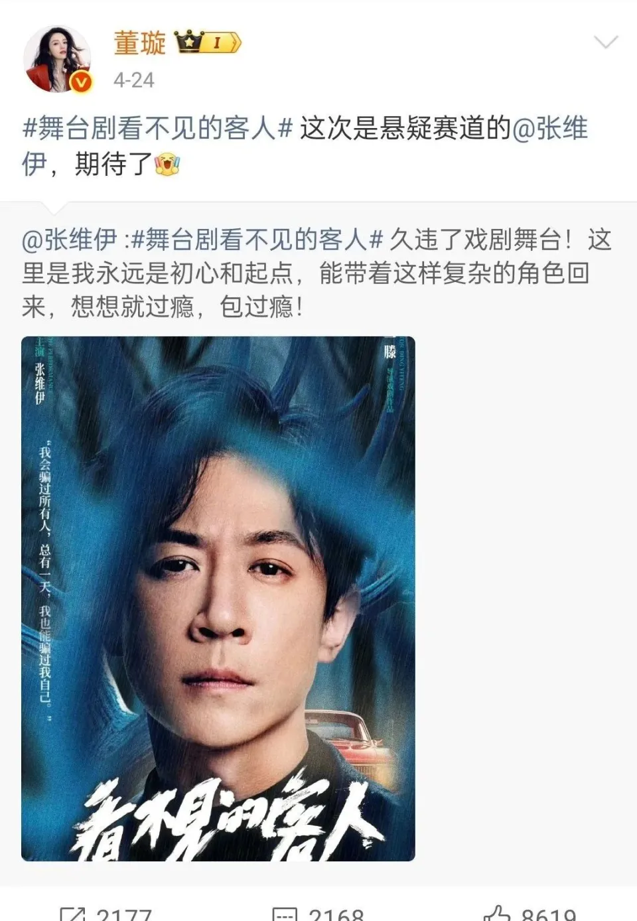Open the @张维伊 mention in main post
637x921 pixels.
point(550,128)
